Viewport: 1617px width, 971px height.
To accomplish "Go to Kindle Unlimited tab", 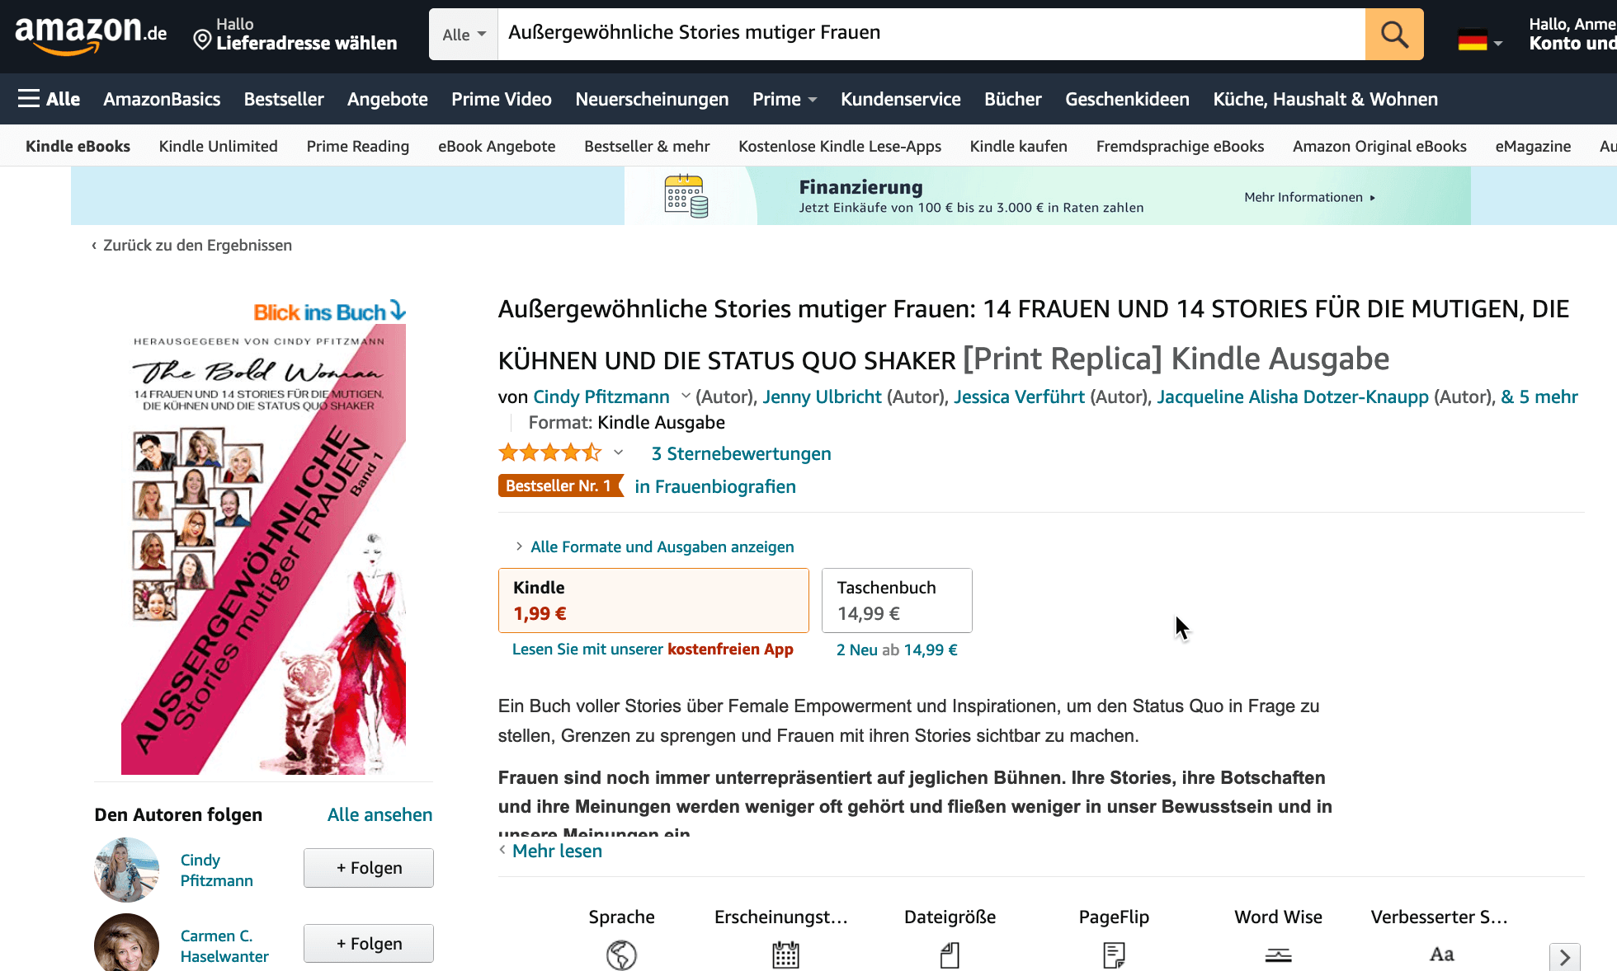I will (218, 146).
